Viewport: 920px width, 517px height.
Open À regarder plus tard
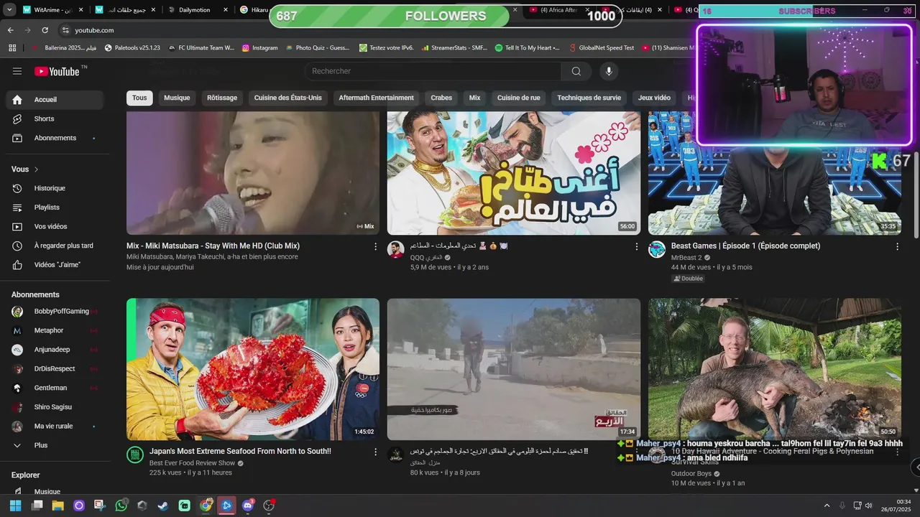pyautogui.click(x=55, y=246)
